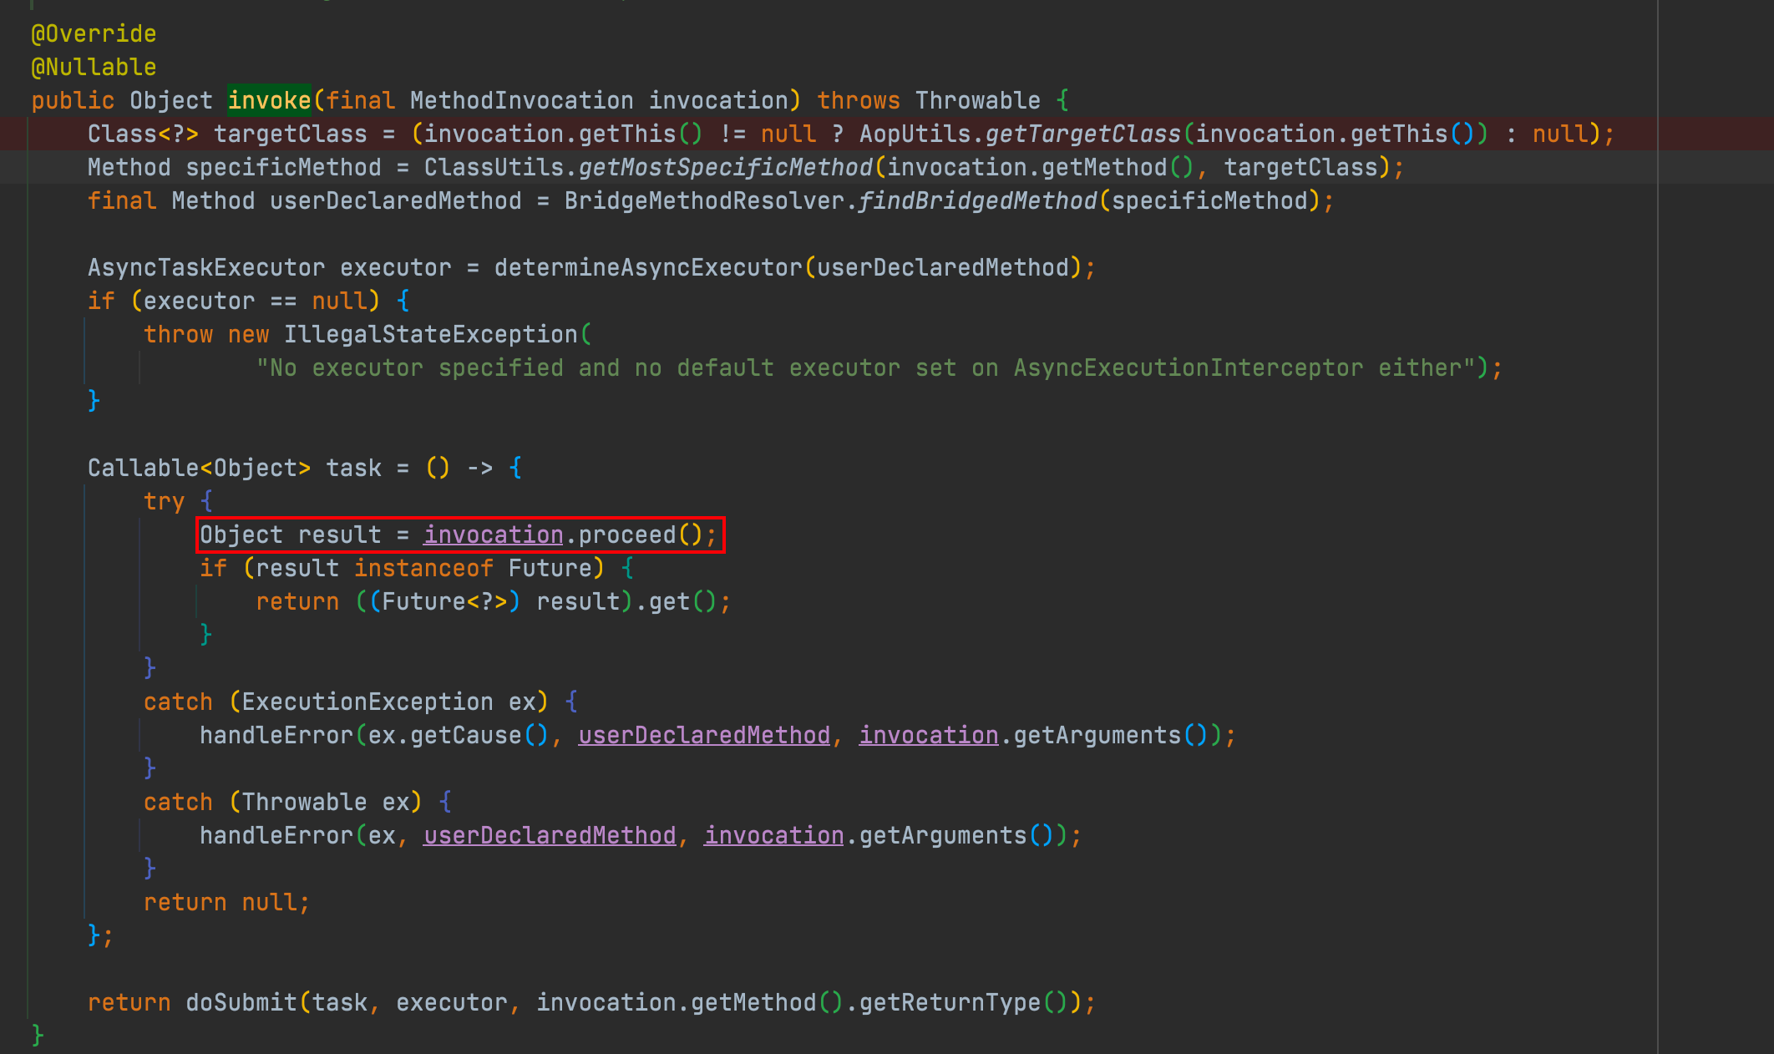Click Throwable in the second catch clause

[304, 802]
